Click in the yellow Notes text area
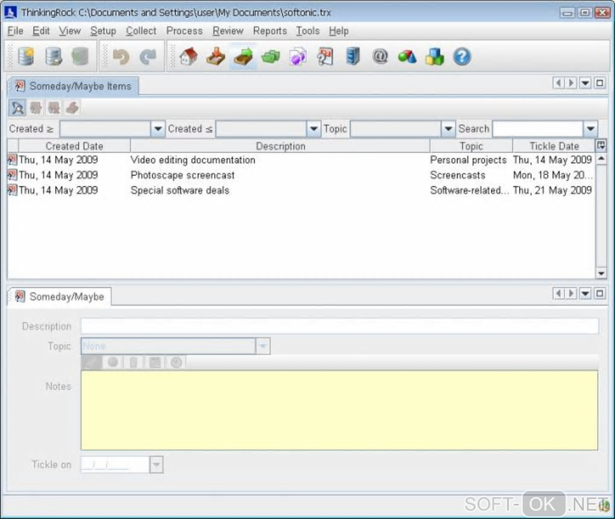Image resolution: width=615 pixels, height=519 pixels. tap(339, 410)
